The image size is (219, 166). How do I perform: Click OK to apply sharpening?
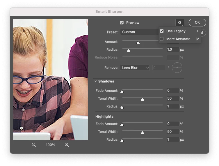pyautogui.click(x=197, y=22)
